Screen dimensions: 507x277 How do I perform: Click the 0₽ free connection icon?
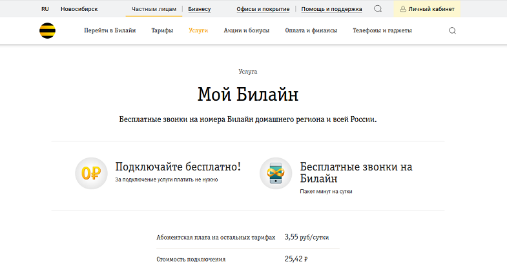click(x=91, y=173)
